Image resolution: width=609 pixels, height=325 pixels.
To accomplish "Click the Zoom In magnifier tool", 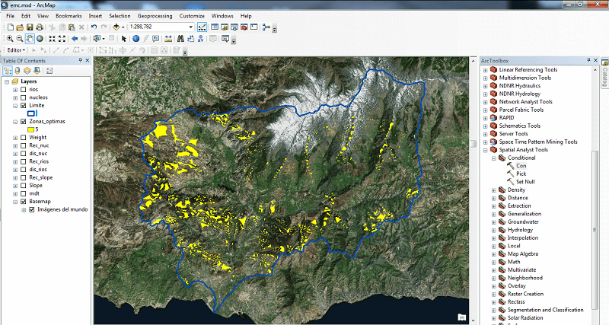I will (9, 38).
